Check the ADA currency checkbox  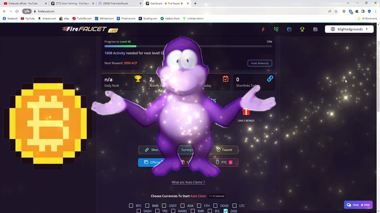click(183, 206)
